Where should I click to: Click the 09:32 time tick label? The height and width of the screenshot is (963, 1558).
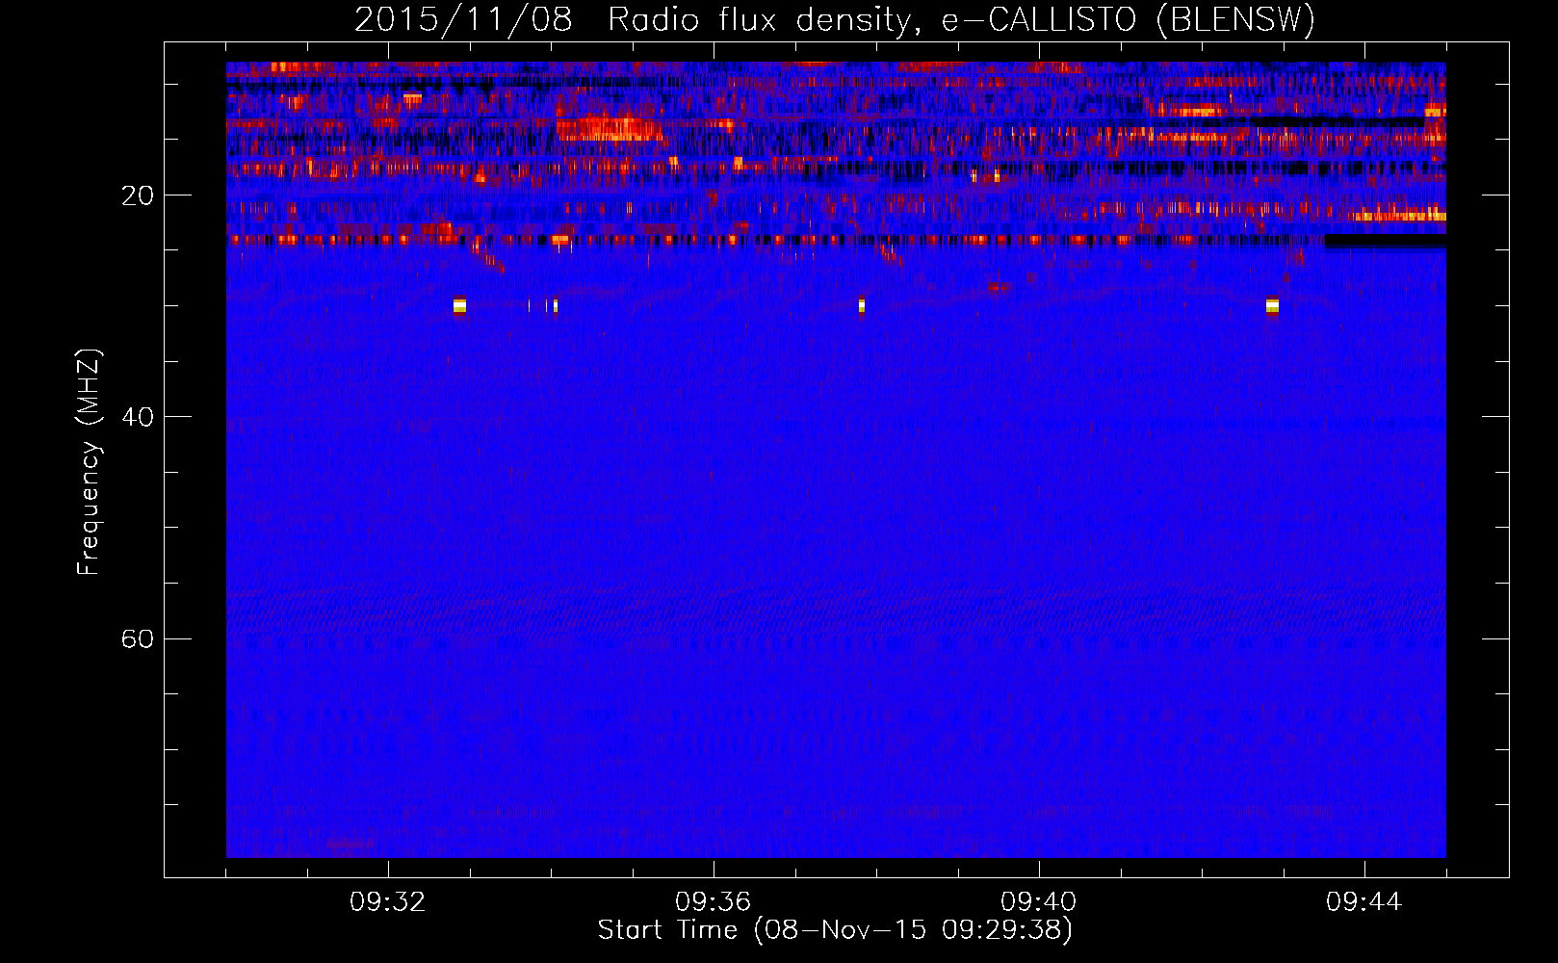388,902
